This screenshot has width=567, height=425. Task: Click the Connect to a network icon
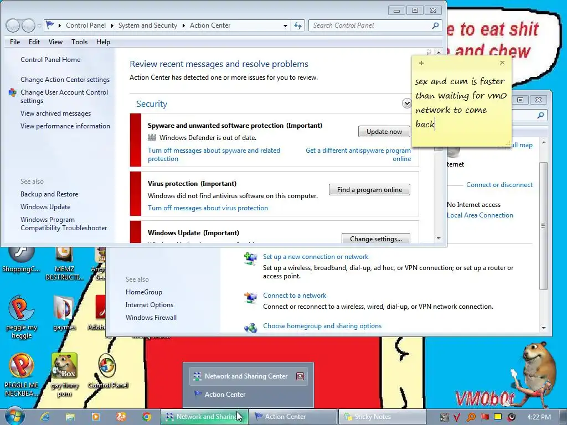point(250,298)
